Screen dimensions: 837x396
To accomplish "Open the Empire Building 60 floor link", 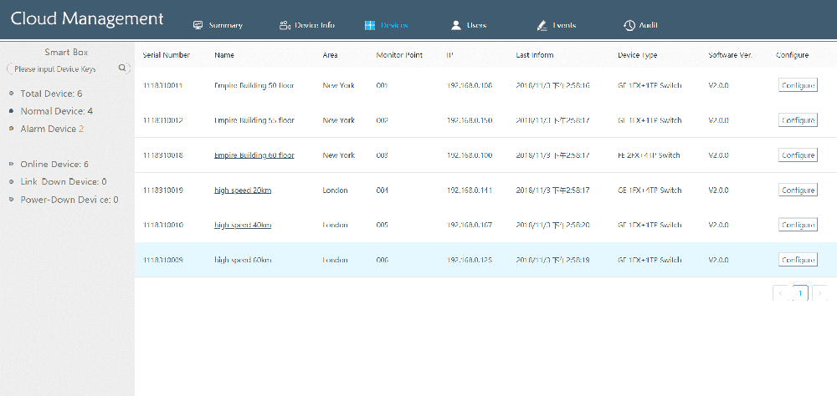I will [254, 155].
